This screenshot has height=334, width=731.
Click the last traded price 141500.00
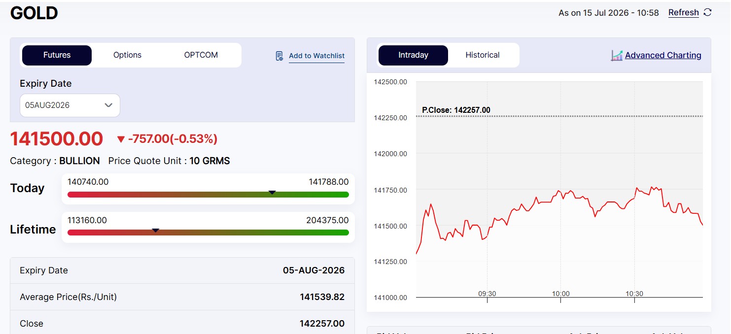(x=57, y=139)
